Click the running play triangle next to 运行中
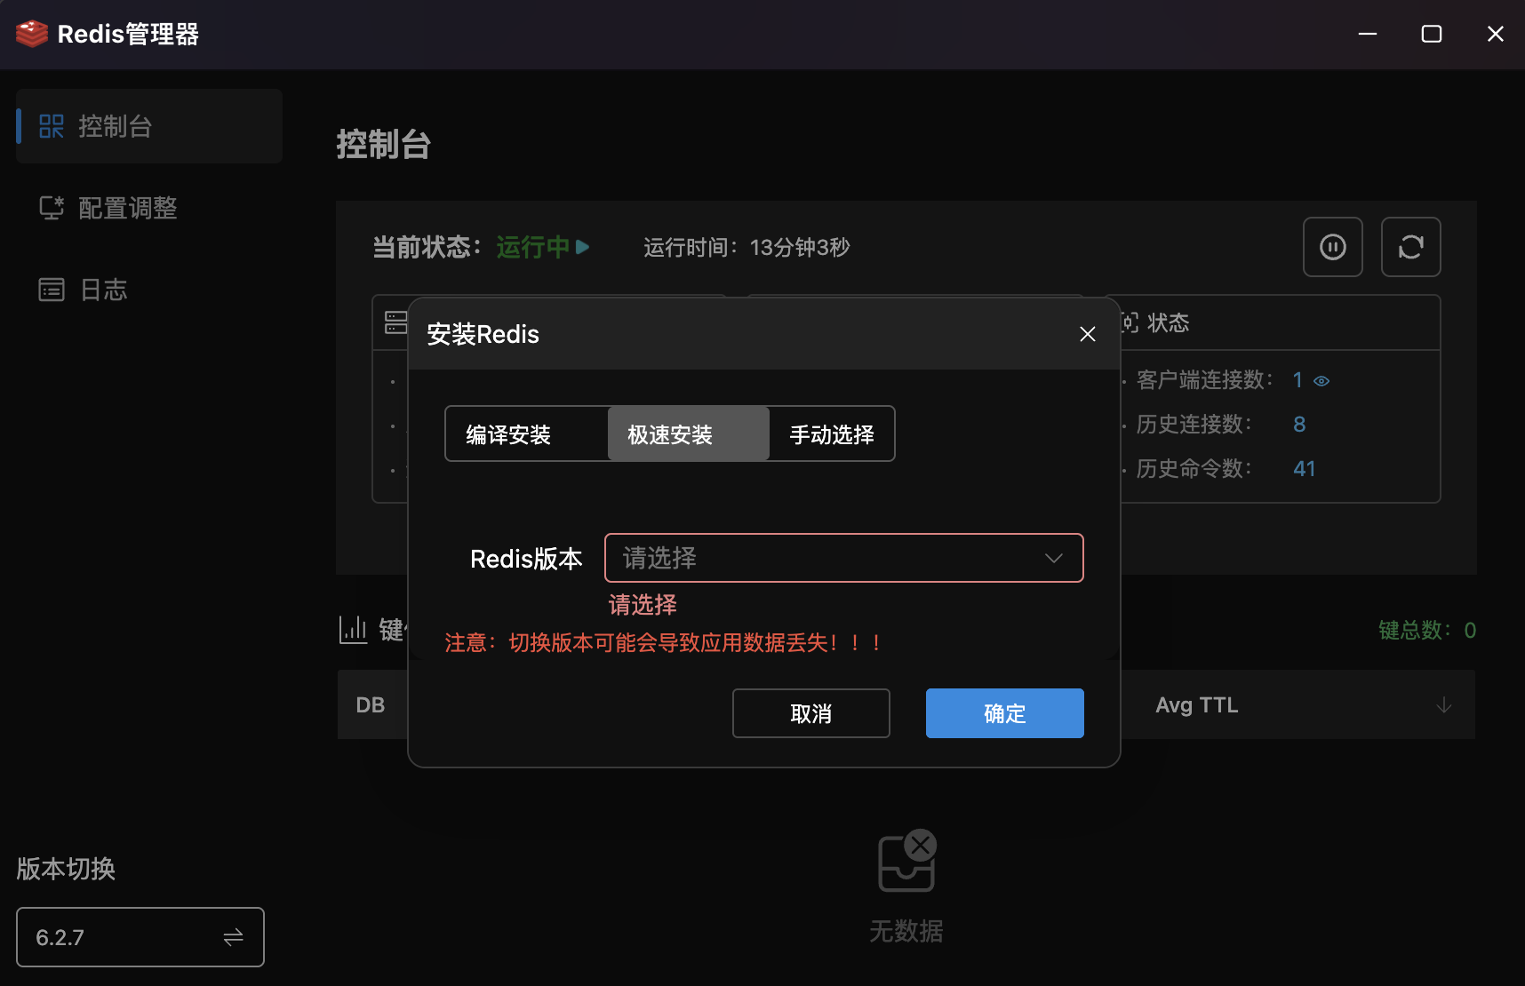Screen dimensions: 1525x986 (x=583, y=247)
